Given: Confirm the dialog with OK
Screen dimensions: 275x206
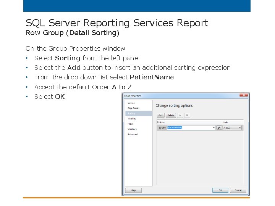Looking at the screenshot, I should (x=220, y=190).
